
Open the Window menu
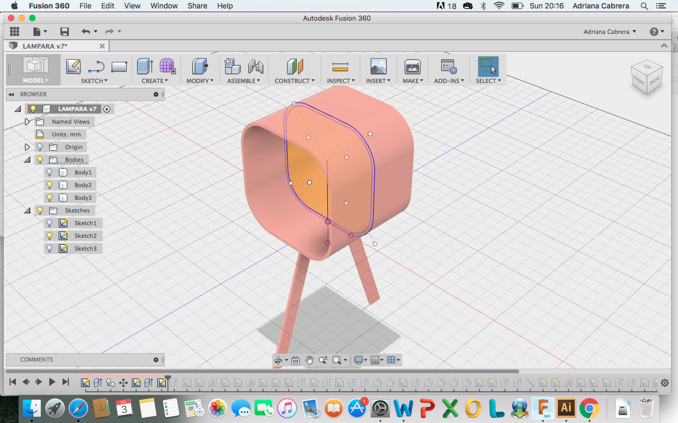coord(164,6)
